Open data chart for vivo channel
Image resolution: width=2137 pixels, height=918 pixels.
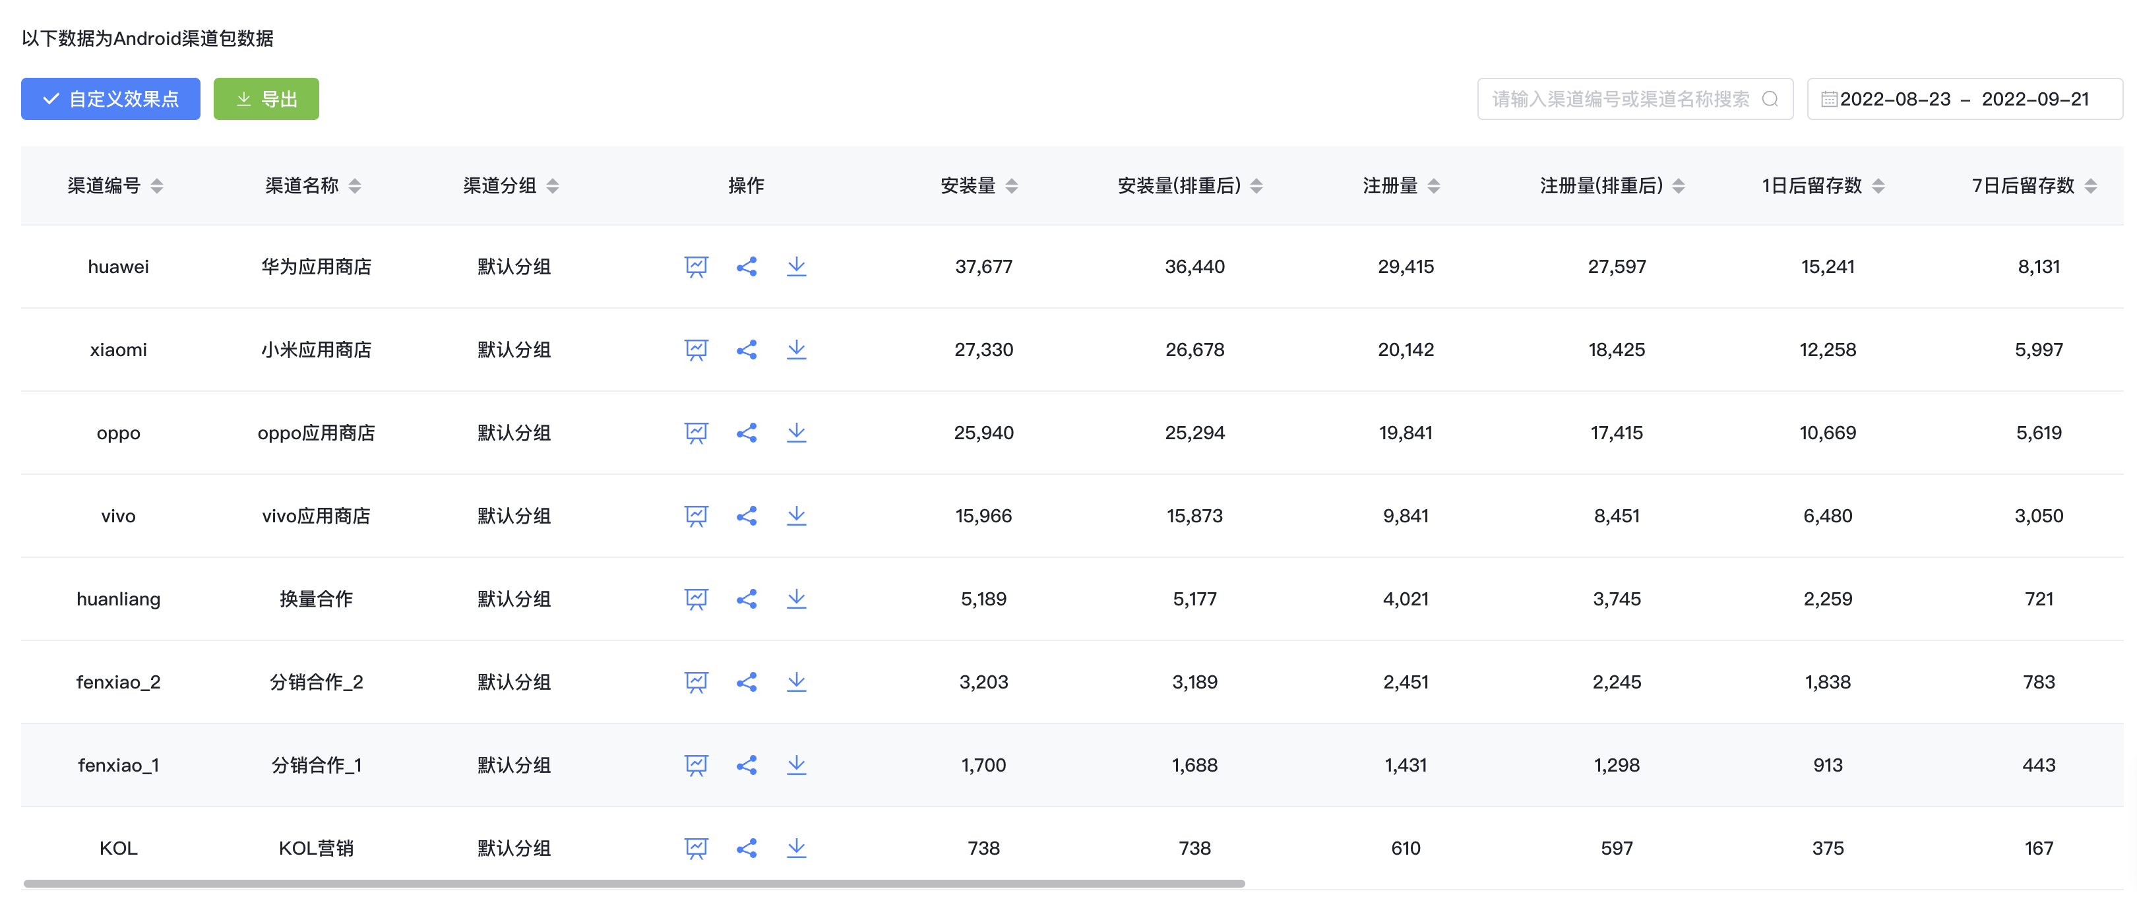[696, 516]
